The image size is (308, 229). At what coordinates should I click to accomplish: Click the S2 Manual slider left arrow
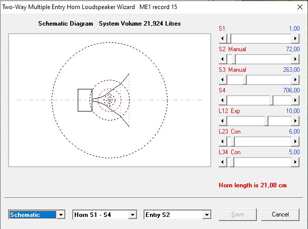(223, 59)
